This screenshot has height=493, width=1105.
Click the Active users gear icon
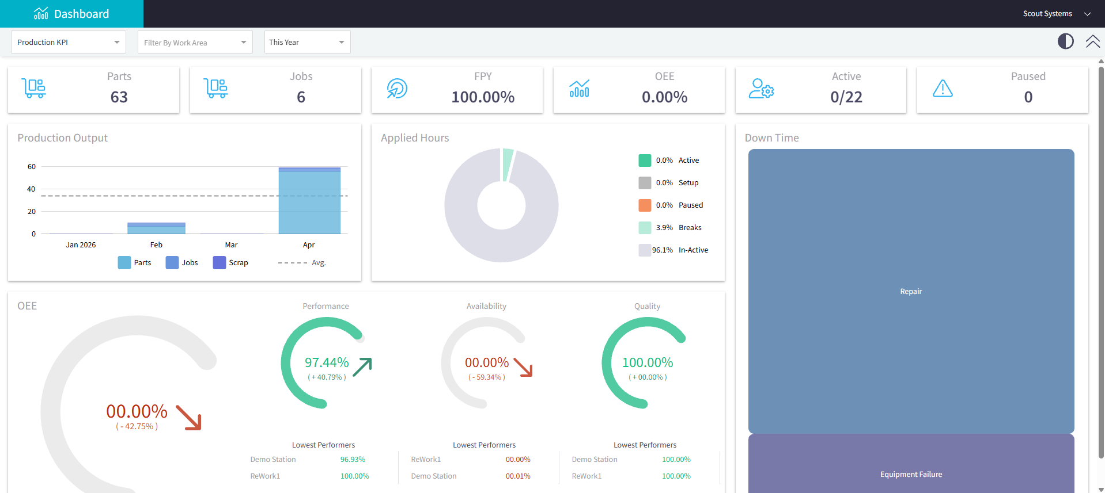[761, 88]
